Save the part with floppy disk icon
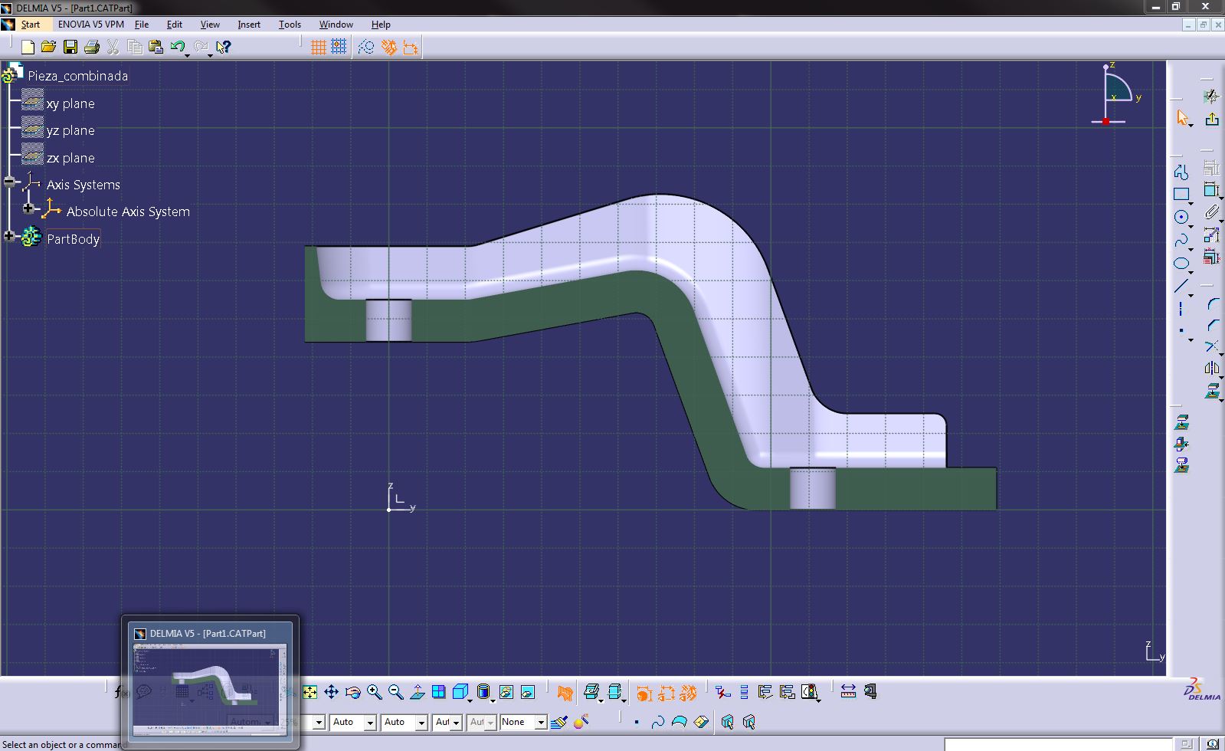 click(70, 48)
